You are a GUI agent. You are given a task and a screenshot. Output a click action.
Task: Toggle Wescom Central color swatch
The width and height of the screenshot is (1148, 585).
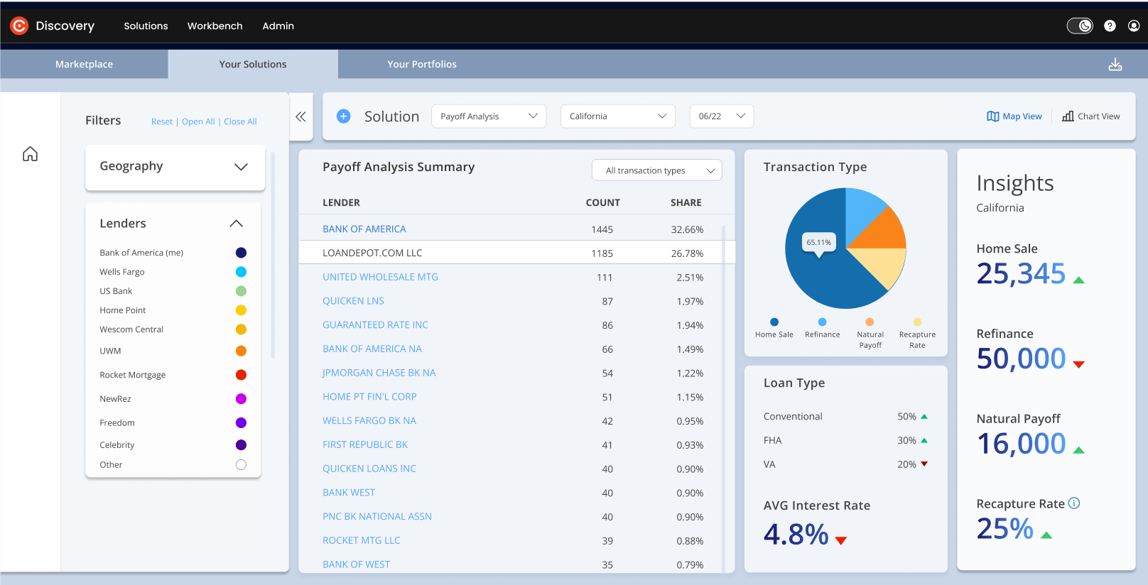point(241,329)
